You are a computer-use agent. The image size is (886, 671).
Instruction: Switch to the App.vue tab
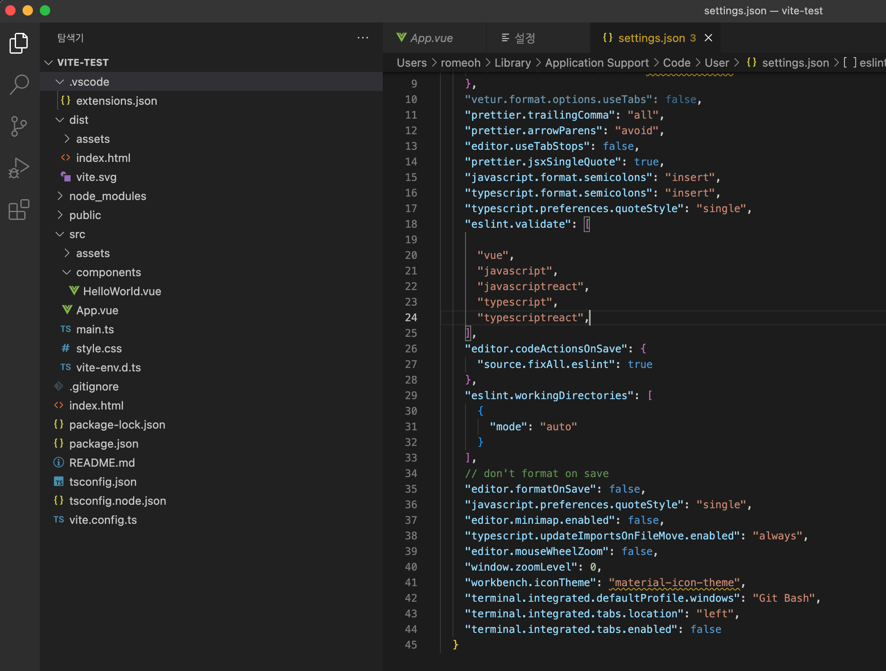431,38
